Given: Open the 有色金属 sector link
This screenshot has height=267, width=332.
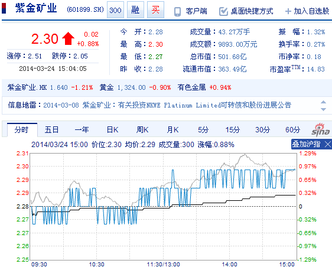Looking at the screenshot, I should point(191,87).
